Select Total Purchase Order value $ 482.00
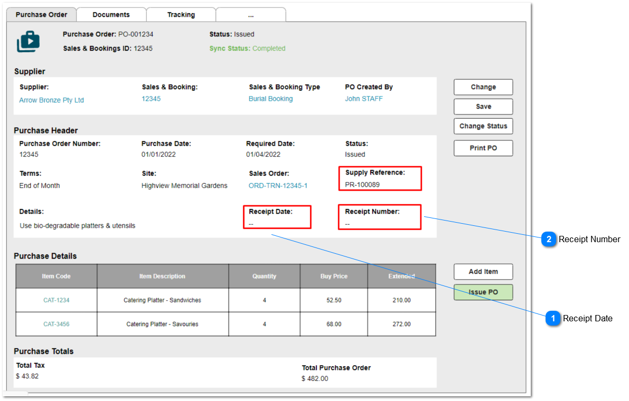This screenshot has width=629, height=401. point(315,378)
